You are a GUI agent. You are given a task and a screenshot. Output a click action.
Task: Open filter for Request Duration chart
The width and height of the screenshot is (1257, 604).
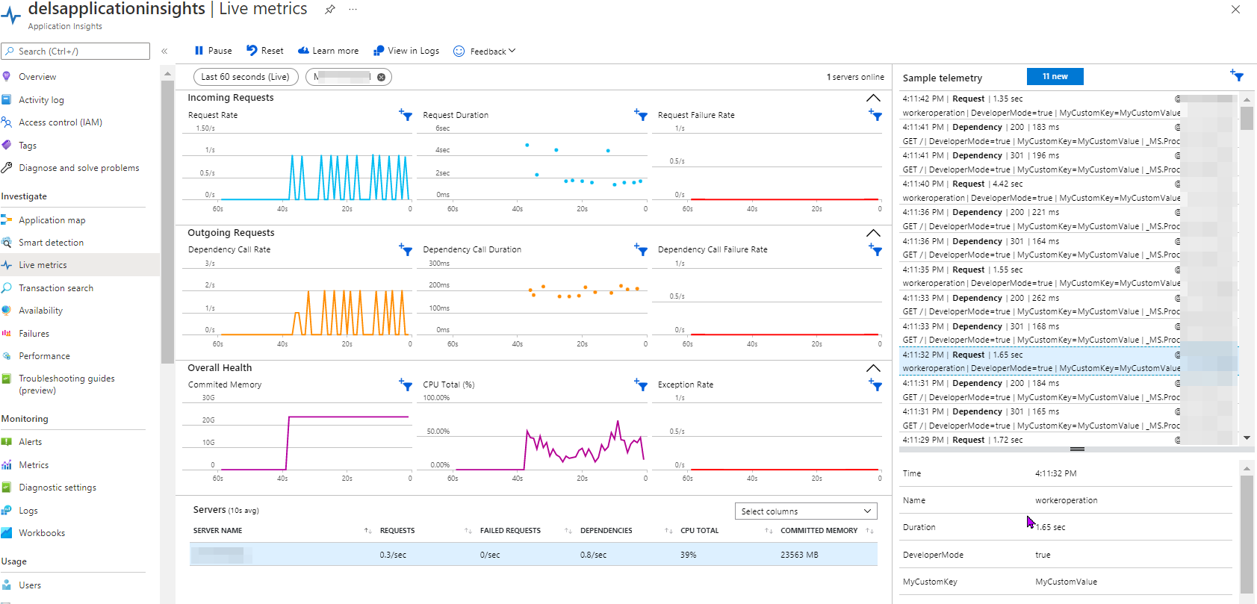(x=641, y=115)
